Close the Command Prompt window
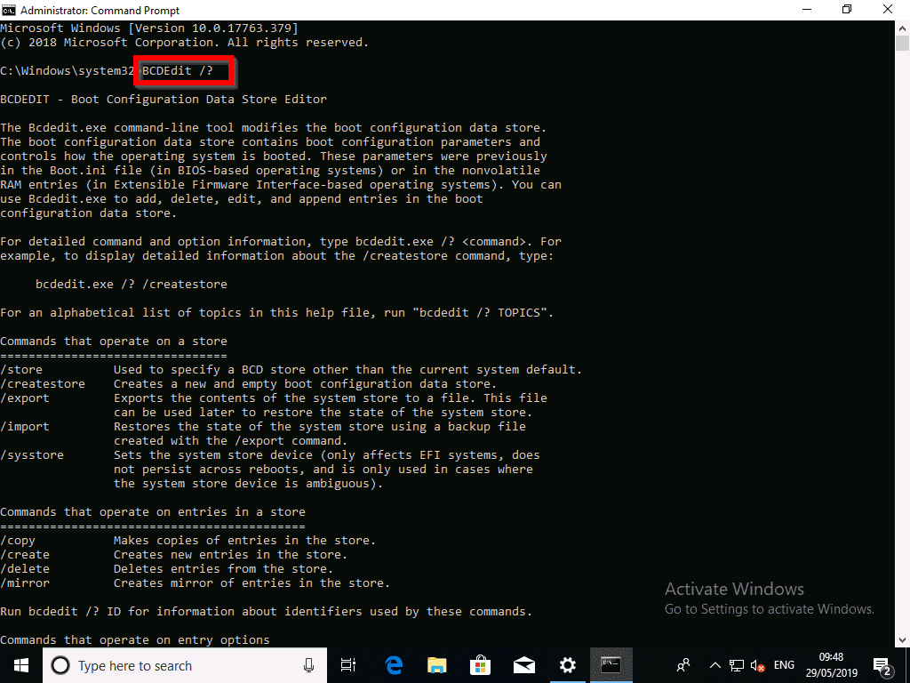This screenshot has height=683, width=910. click(888, 10)
